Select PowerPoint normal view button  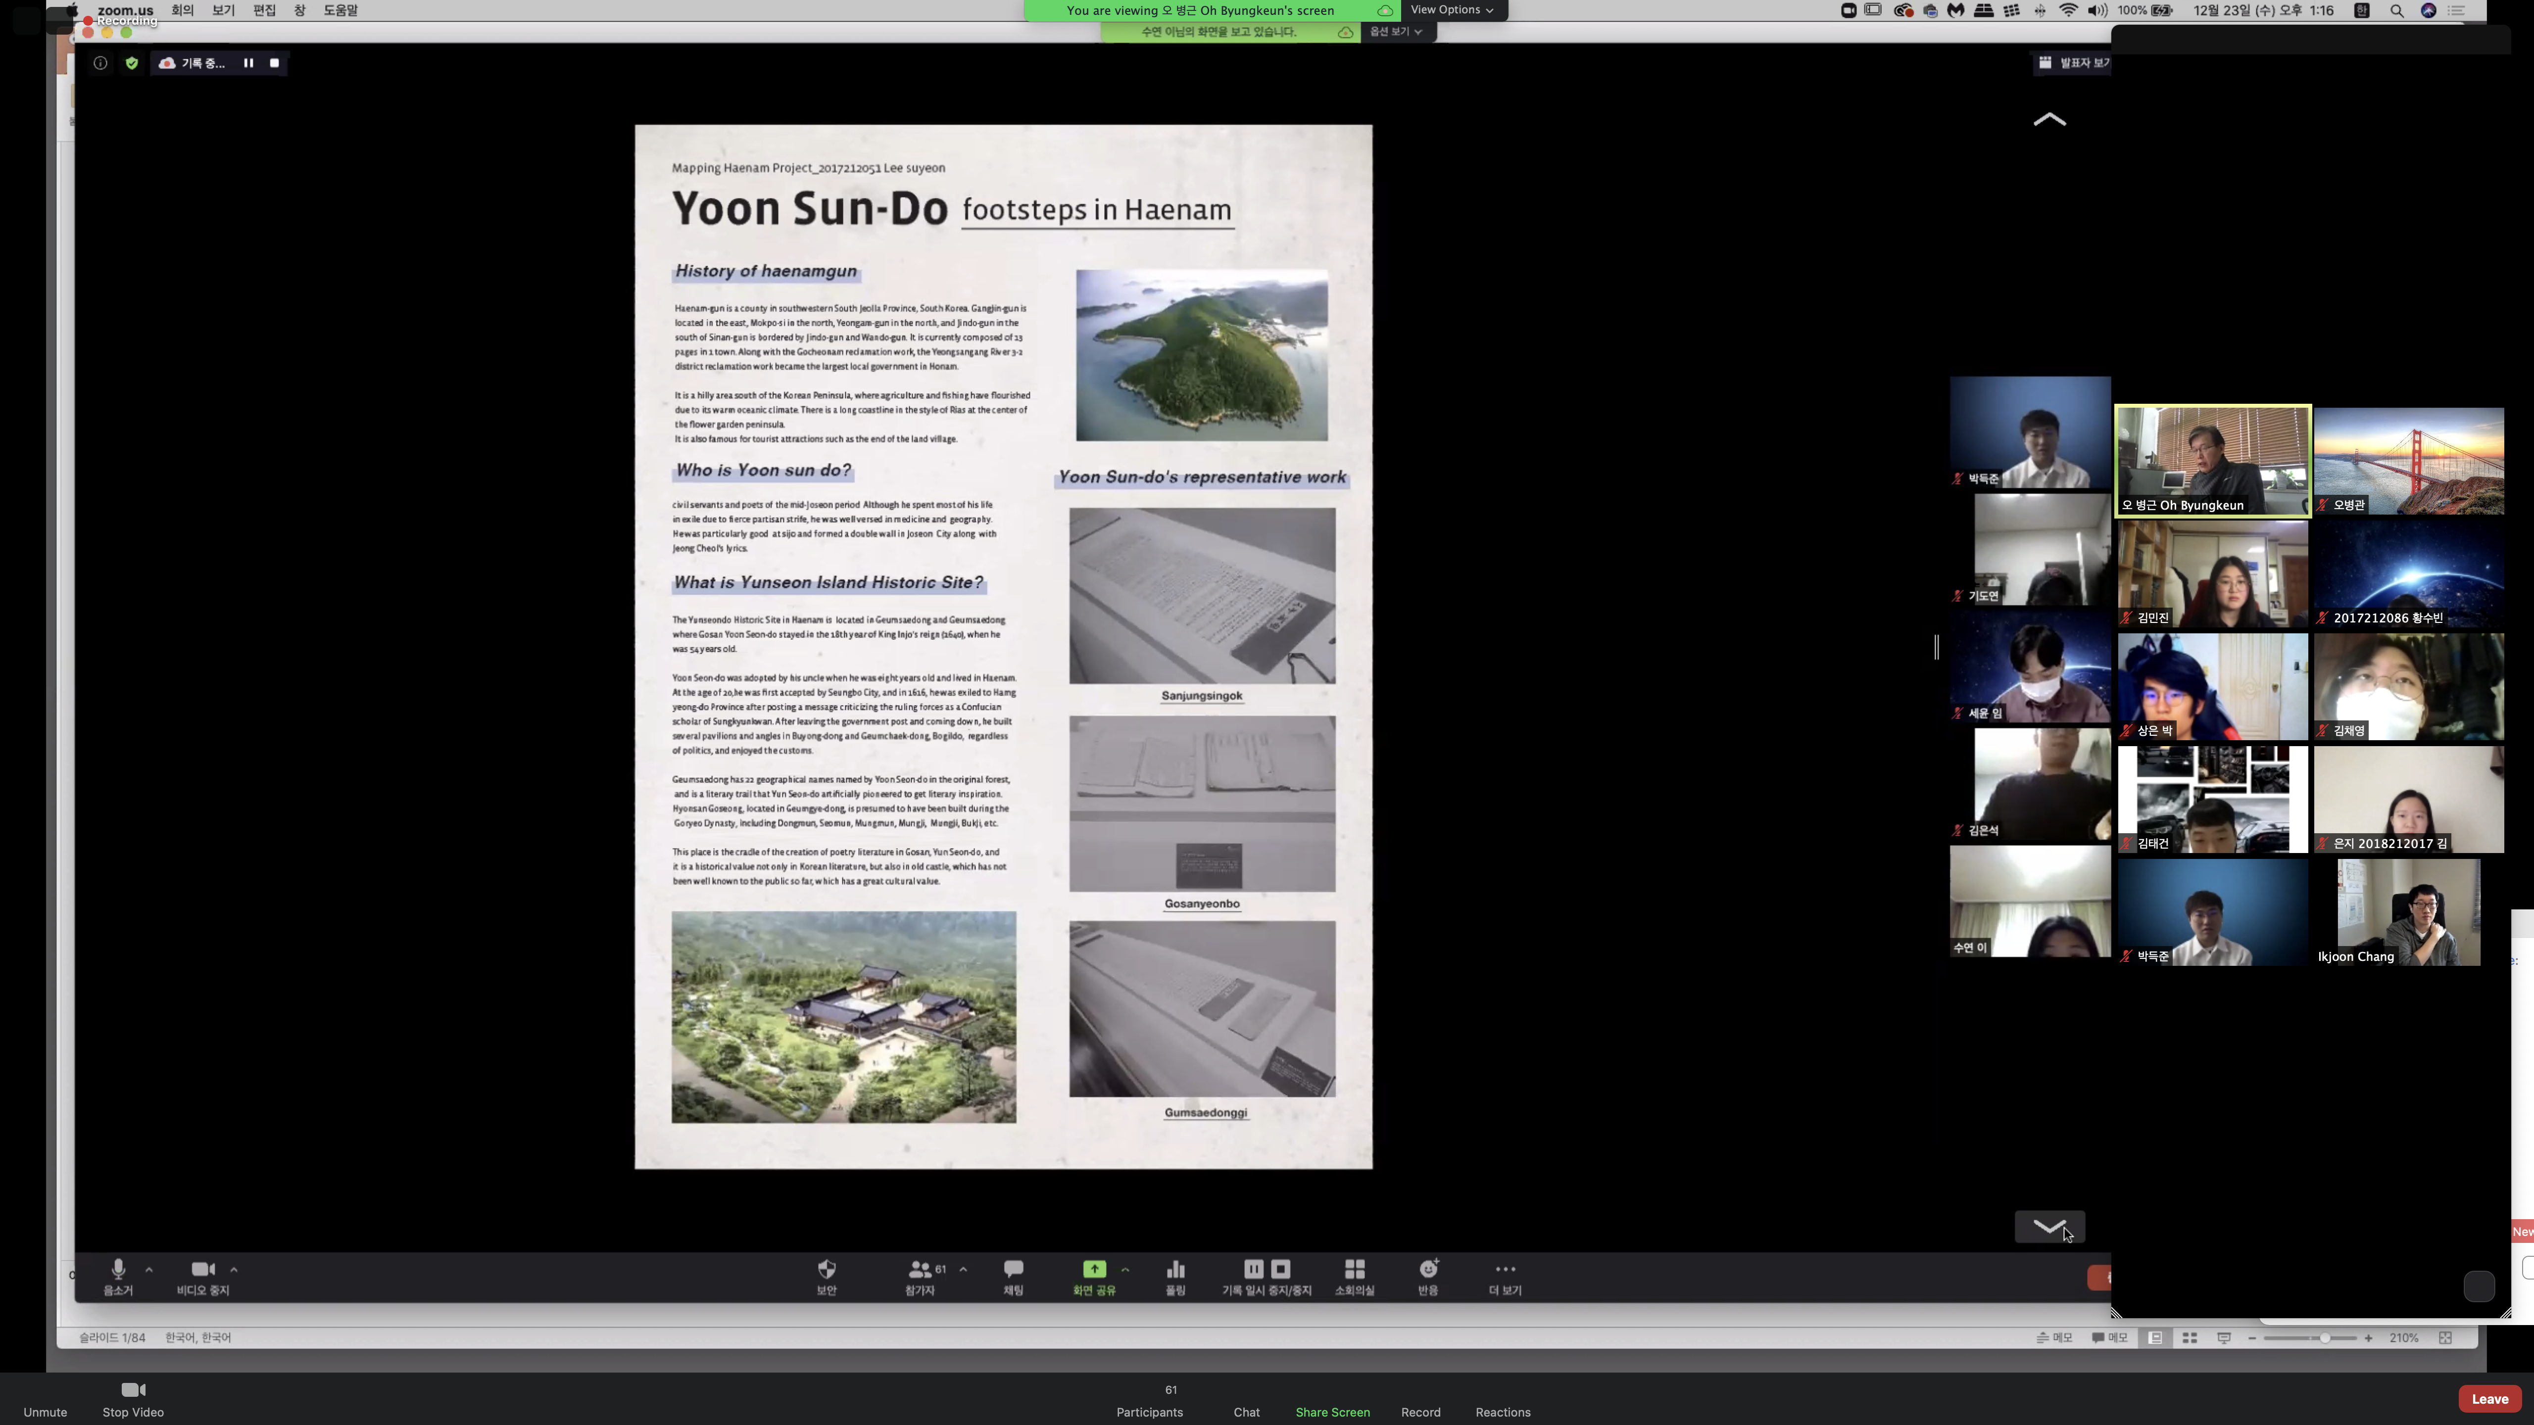tap(2155, 1337)
